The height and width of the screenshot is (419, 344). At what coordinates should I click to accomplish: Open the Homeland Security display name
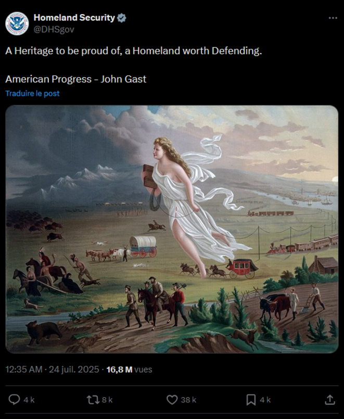(x=74, y=18)
